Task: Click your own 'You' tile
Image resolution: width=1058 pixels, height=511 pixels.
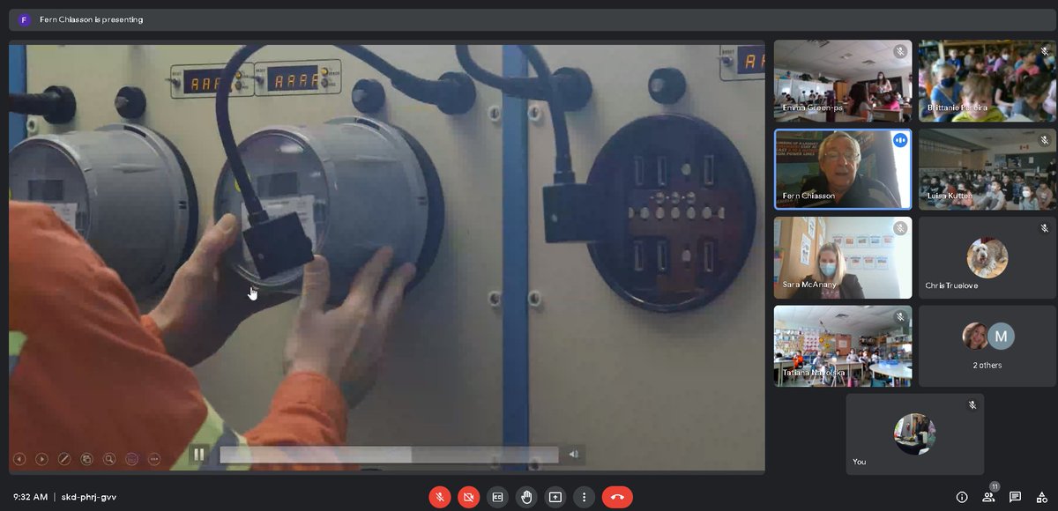Action: pos(914,434)
